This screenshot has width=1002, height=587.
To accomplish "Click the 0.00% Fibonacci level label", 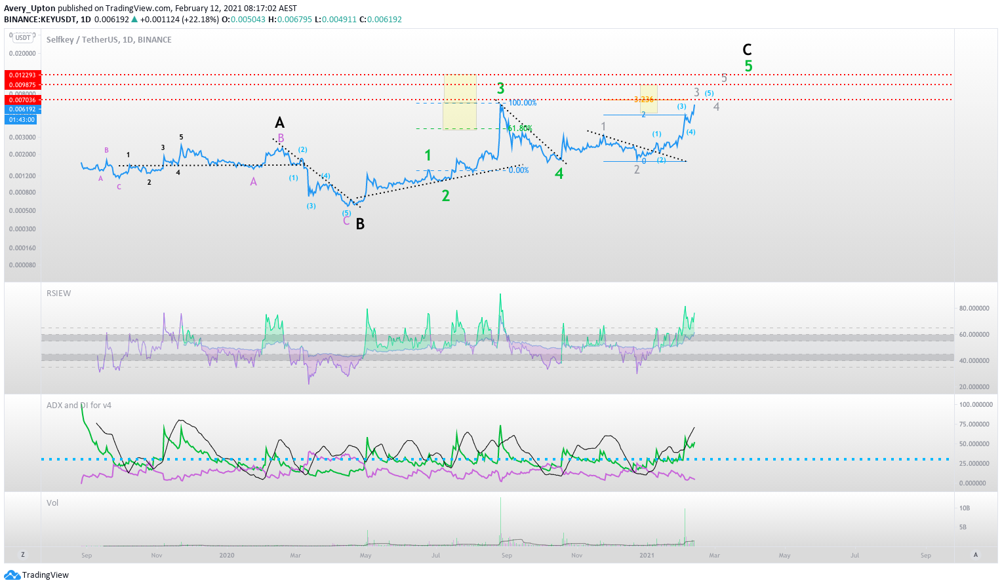I will 519,170.
